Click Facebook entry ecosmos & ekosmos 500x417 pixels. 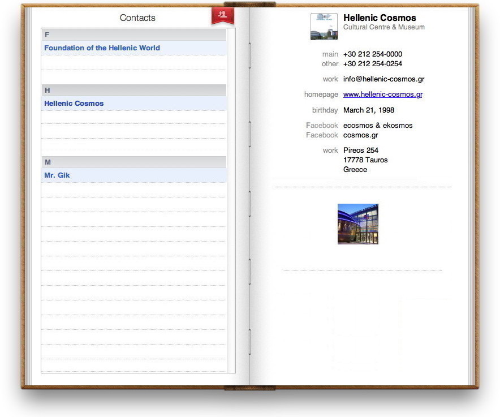(378, 126)
